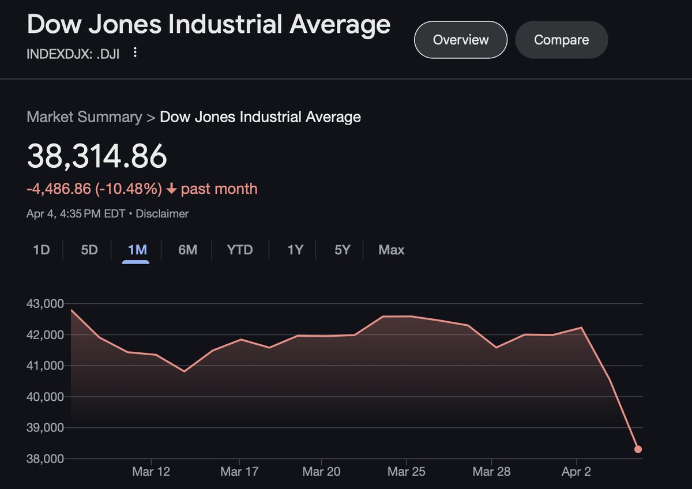Image resolution: width=692 pixels, height=489 pixels.
Task: Click the Dow Jones Industrial Average breadcrumb text
Action: [x=260, y=117]
